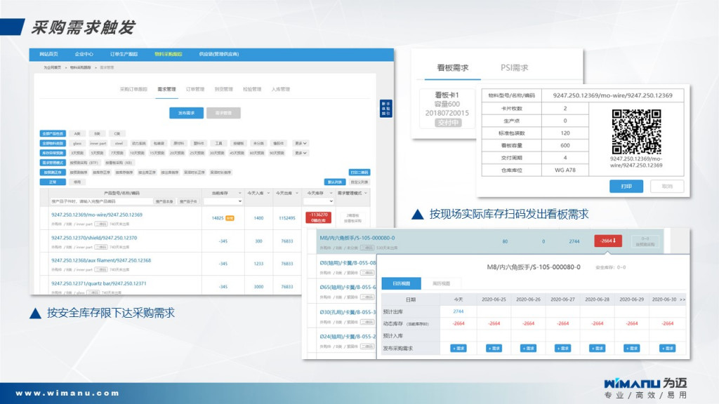This screenshot has height=404, width=719.
Task: Open the 当前库存 filter dropdown
Action: pyautogui.click(x=222, y=201)
